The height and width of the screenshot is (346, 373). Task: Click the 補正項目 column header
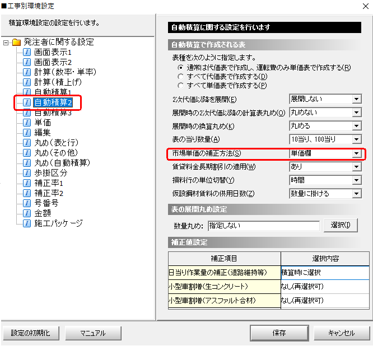[x=225, y=259]
